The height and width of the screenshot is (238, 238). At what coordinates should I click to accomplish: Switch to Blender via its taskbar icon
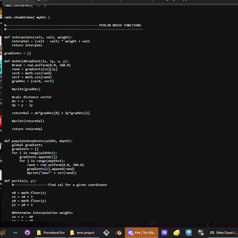point(119,233)
